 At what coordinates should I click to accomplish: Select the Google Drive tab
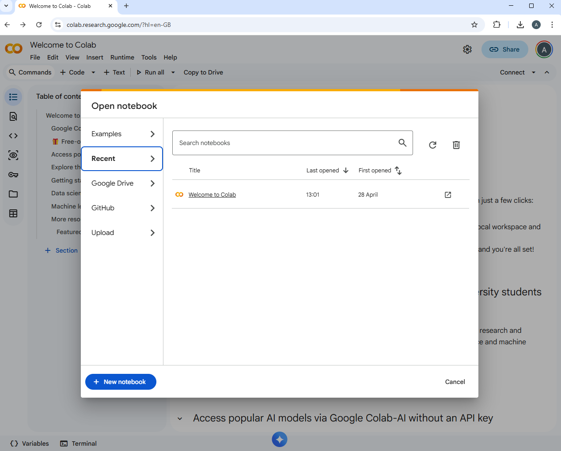click(x=122, y=183)
